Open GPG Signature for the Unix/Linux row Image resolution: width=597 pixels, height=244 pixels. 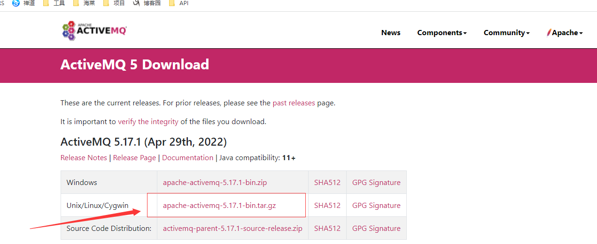click(x=376, y=206)
